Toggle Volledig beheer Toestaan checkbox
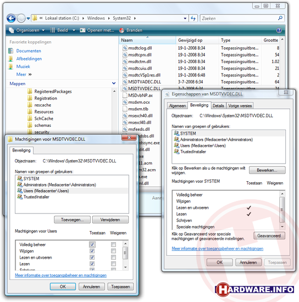Screen dimensions: 299x302 [92, 244]
